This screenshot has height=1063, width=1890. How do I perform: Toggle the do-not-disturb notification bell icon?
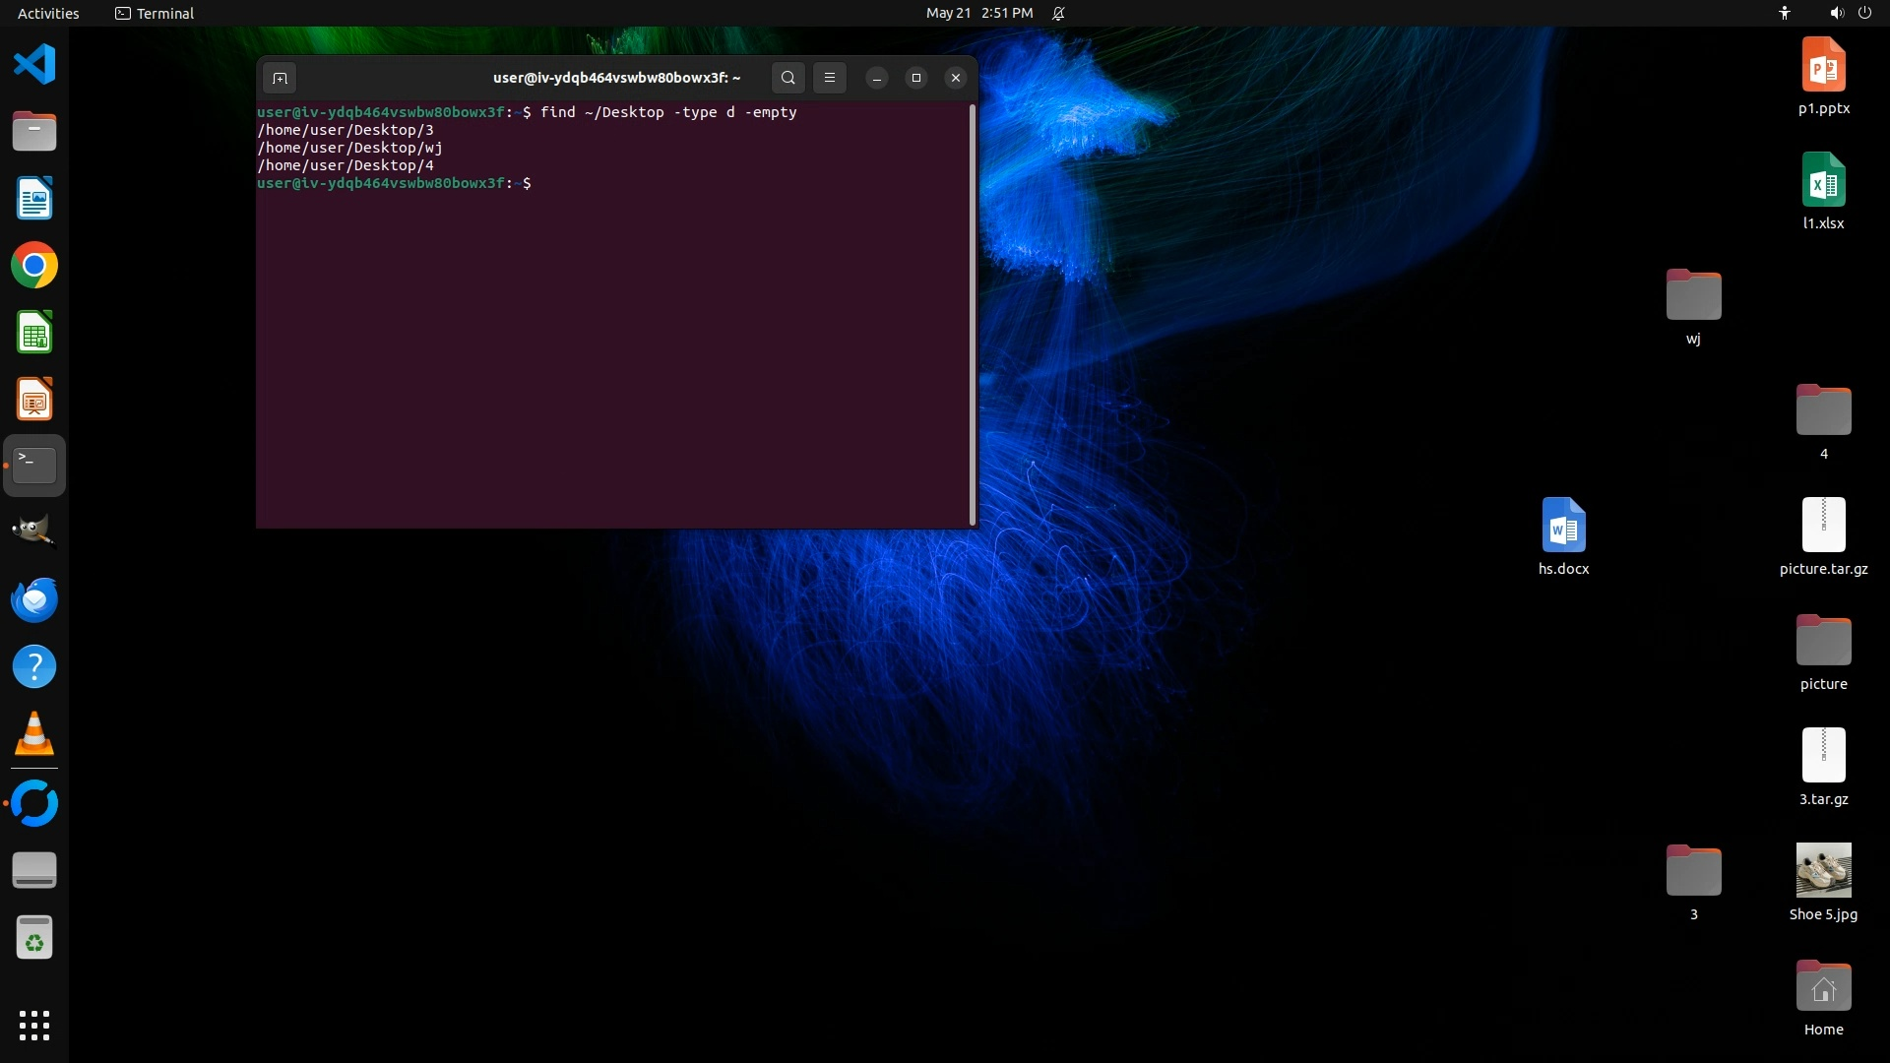tap(1058, 13)
